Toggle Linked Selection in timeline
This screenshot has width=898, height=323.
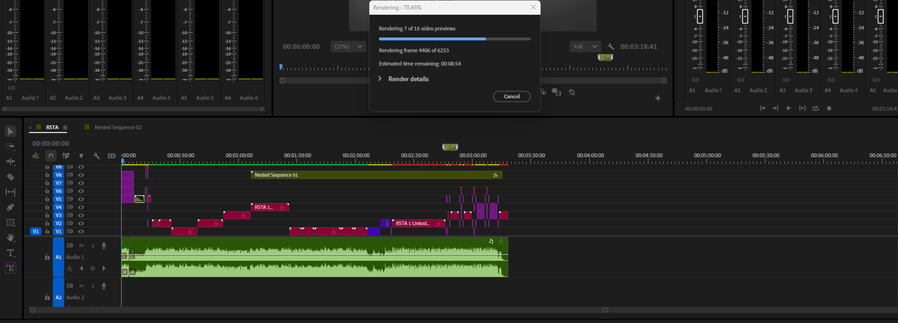[x=66, y=156]
